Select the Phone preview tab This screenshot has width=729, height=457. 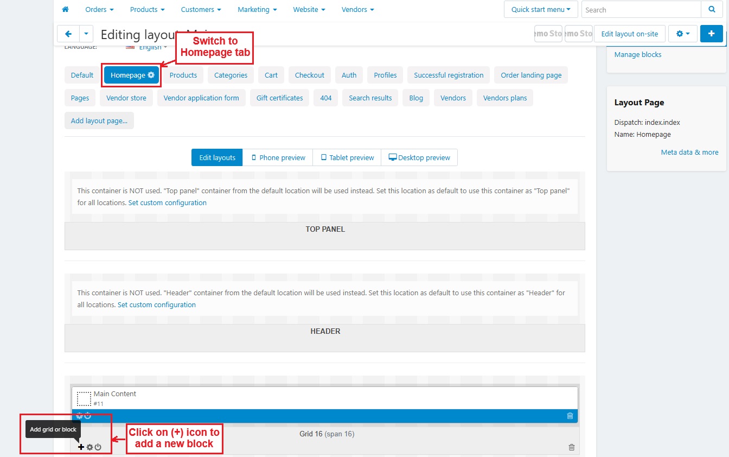coord(278,157)
